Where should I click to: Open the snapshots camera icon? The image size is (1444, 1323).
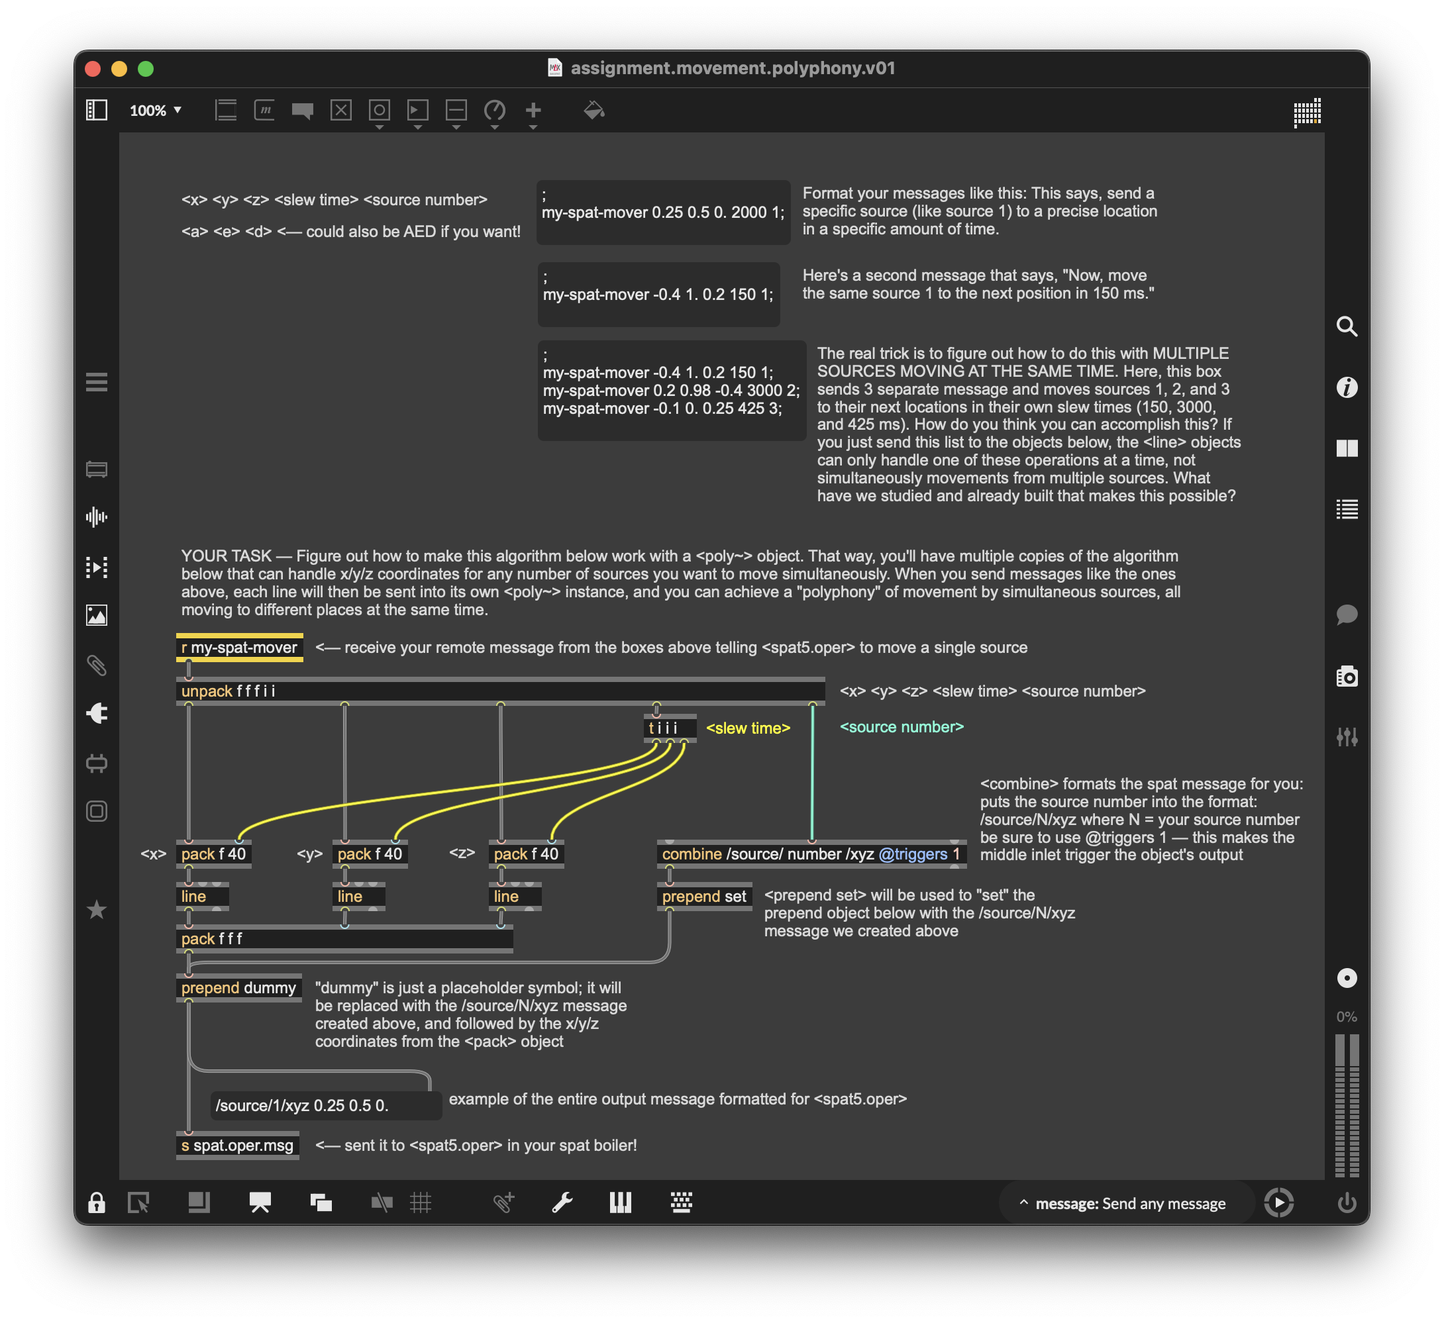pos(1347,677)
